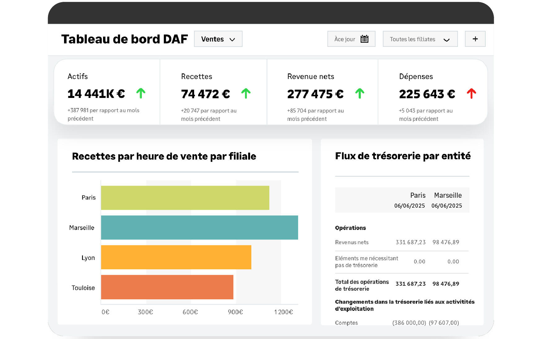Click the Paris green bar
The height and width of the screenshot is (339, 542).
[185, 198]
